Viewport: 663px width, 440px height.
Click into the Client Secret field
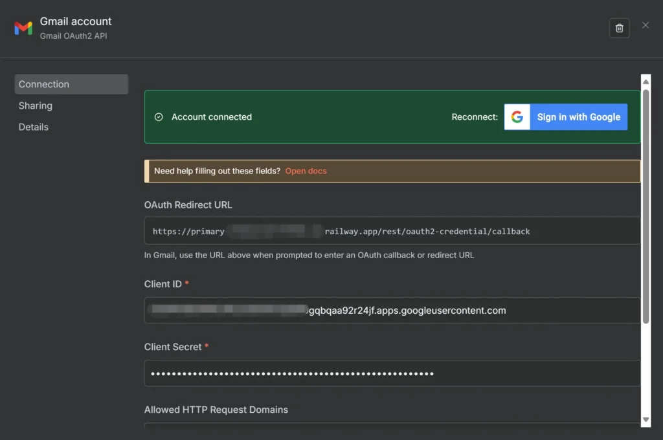click(392, 373)
